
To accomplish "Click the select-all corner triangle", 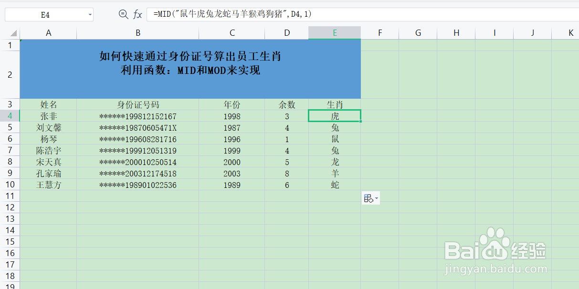I will [13, 33].
